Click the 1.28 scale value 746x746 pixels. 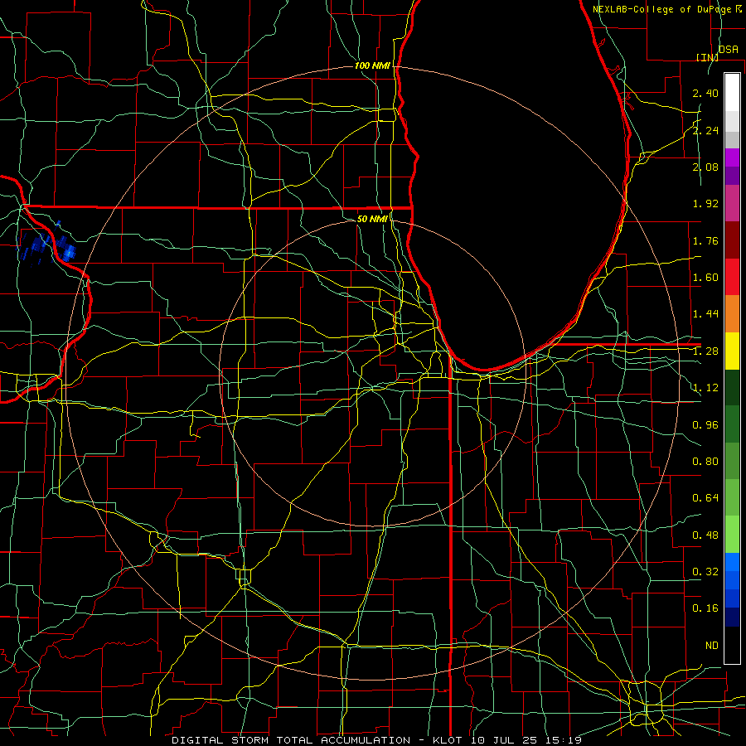coord(705,351)
